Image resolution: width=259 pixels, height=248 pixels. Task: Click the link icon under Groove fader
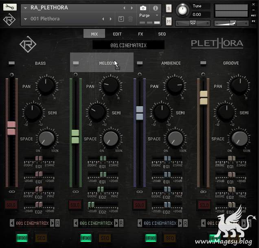(203, 192)
